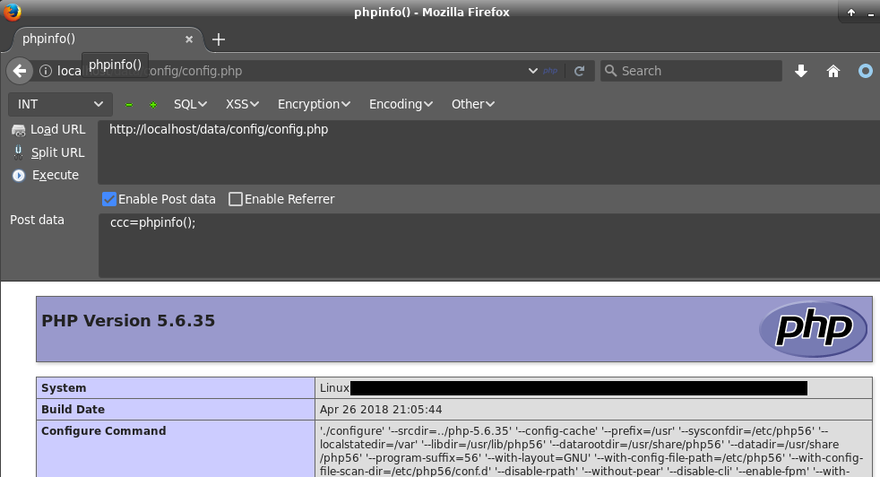Select the phpinfo() browser tab
880x477 pixels.
[x=107, y=39]
